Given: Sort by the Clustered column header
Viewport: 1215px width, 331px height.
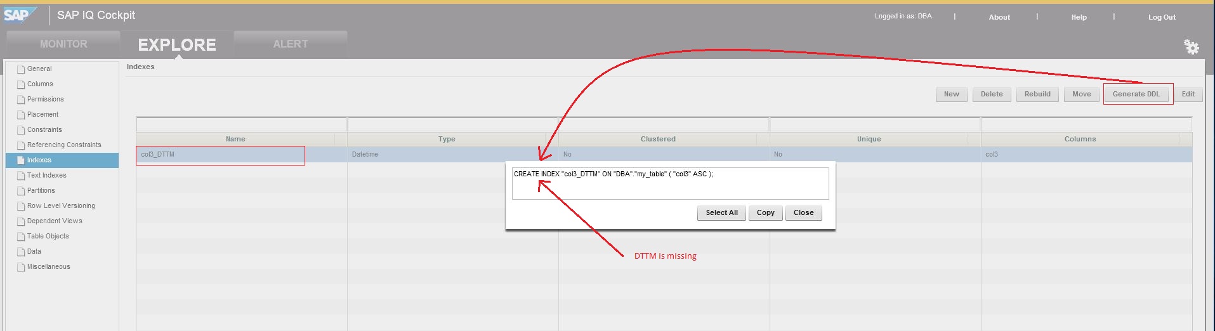Looking at the screenshot, I should tap(658, 139).
